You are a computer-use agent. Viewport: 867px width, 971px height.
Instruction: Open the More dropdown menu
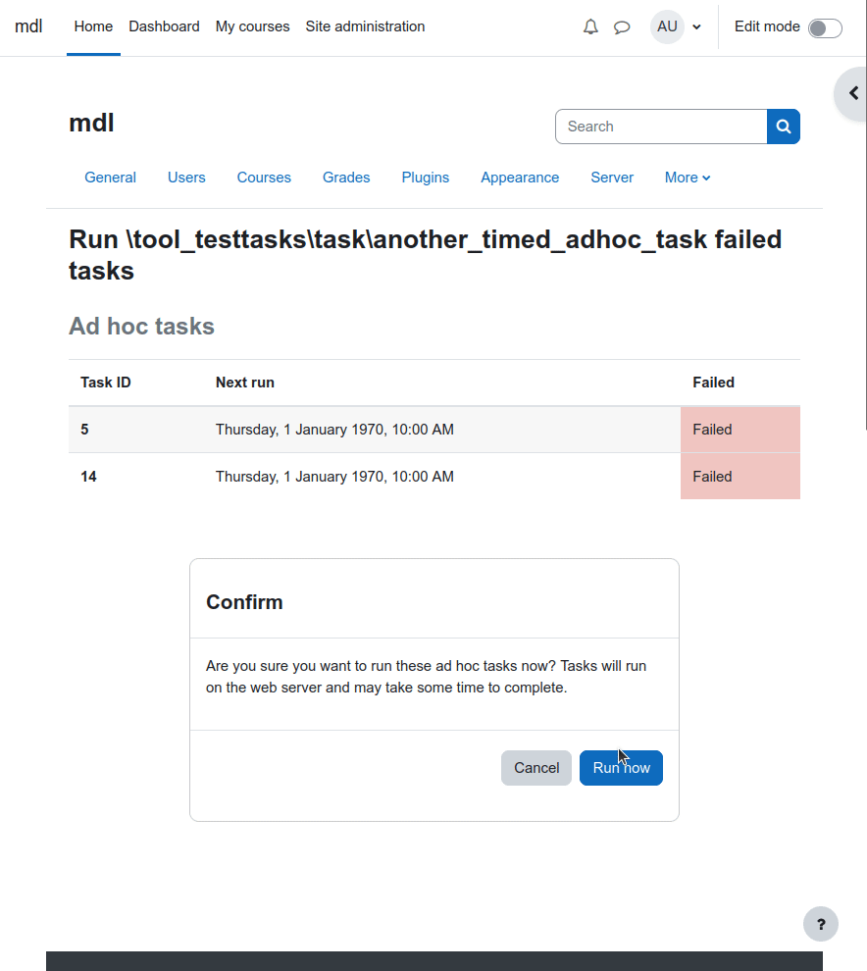(x=688, y=178)
